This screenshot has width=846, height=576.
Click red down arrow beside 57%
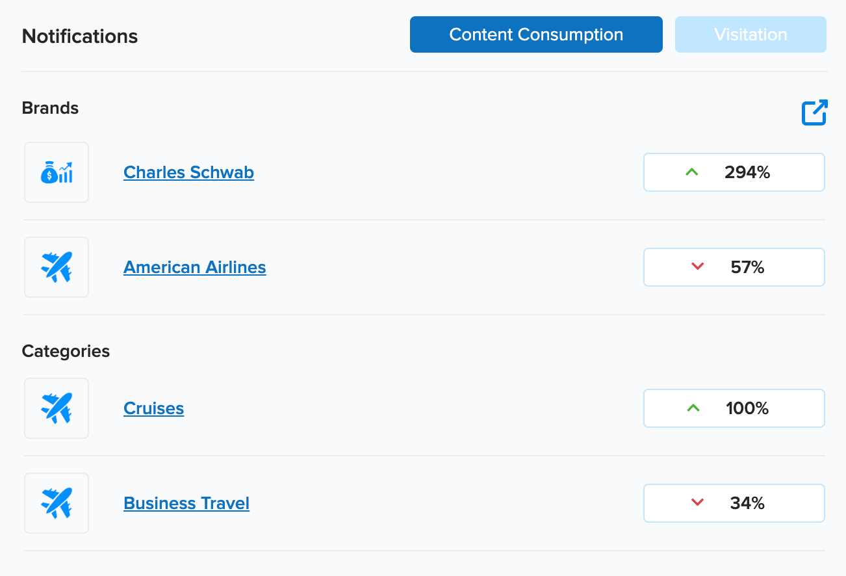pos(698,267)
